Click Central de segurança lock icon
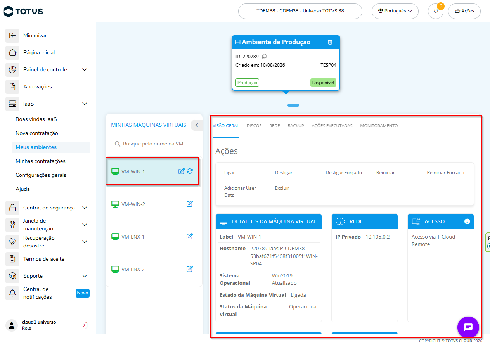Image resolution: width=490 pixels, height=346 pixels. [x=12, y=208]
